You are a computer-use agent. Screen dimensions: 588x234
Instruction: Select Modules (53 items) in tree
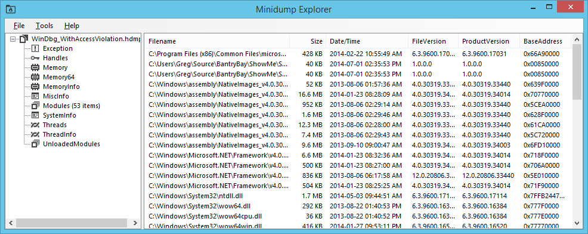pyautogui.click(x=72, y=106)
